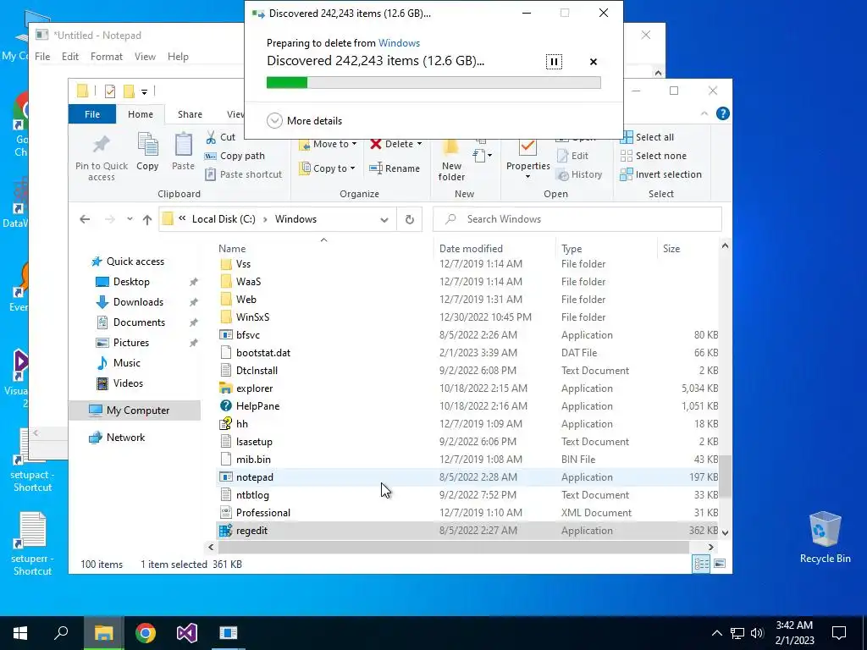The height and width of the screenshot is (650, 867).
Task: Click Copy path in Clipboard group
Action: point(235,156)
